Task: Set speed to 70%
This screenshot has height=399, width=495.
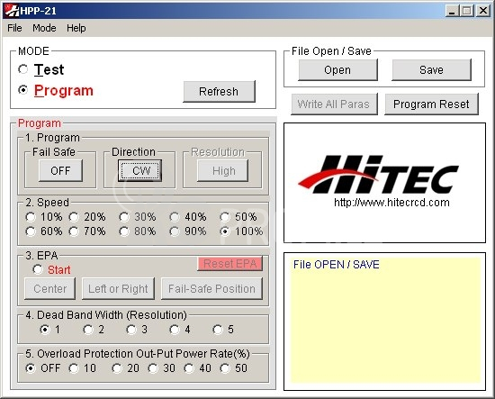Action: click(74, 231)
